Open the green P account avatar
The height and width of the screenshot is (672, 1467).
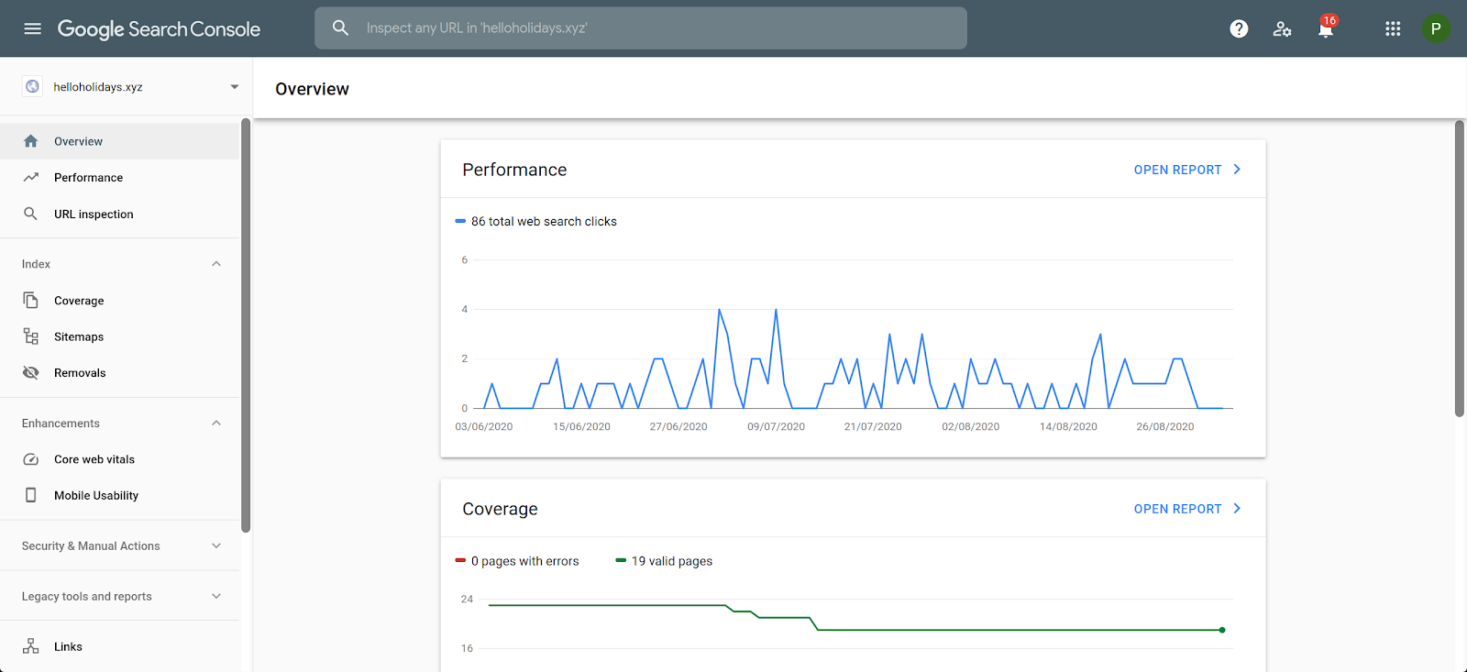point(1436,28)
